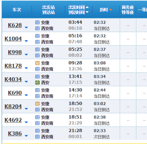Sort by 历时 duration column
The width and height of the screenshot is (147, 144).
(x=106, y=10)
